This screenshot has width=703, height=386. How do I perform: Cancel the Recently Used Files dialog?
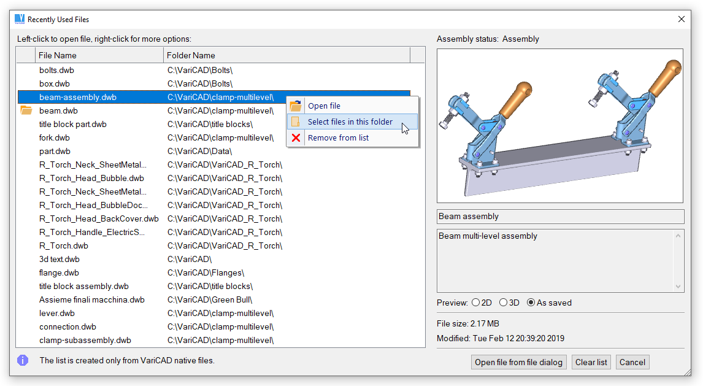click(632, 362)
